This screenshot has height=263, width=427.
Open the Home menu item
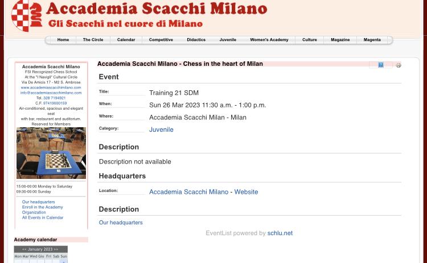pos(63,40)
